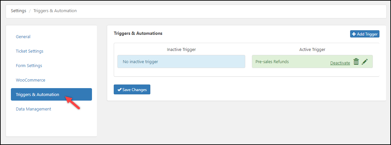Click the Active Trigger column header

pos(312,50)
